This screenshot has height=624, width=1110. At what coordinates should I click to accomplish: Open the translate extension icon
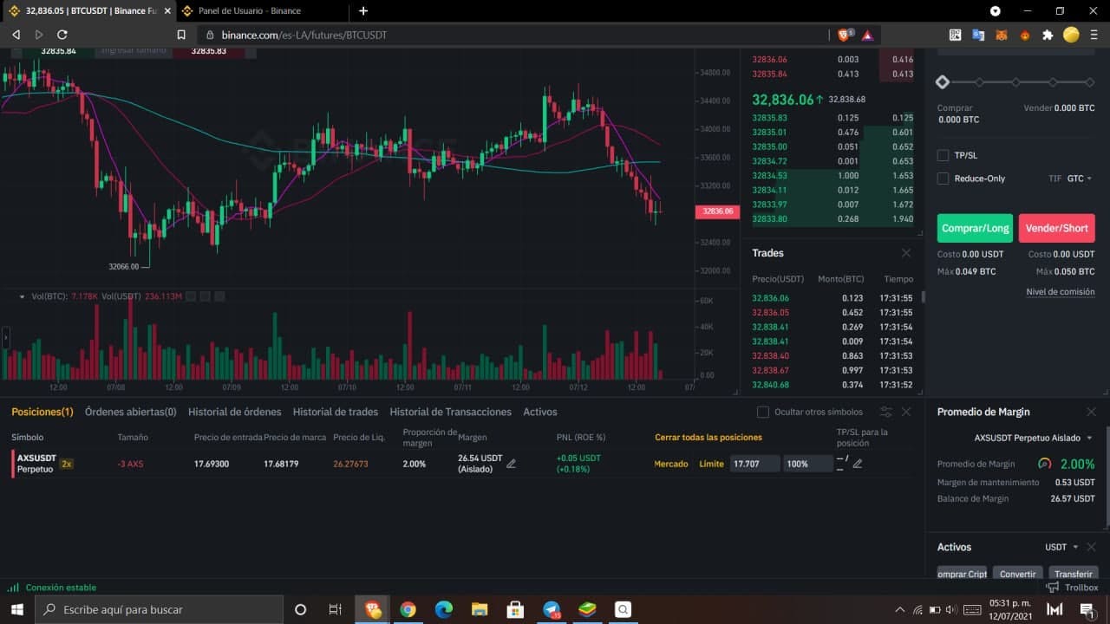click(978, 35)
